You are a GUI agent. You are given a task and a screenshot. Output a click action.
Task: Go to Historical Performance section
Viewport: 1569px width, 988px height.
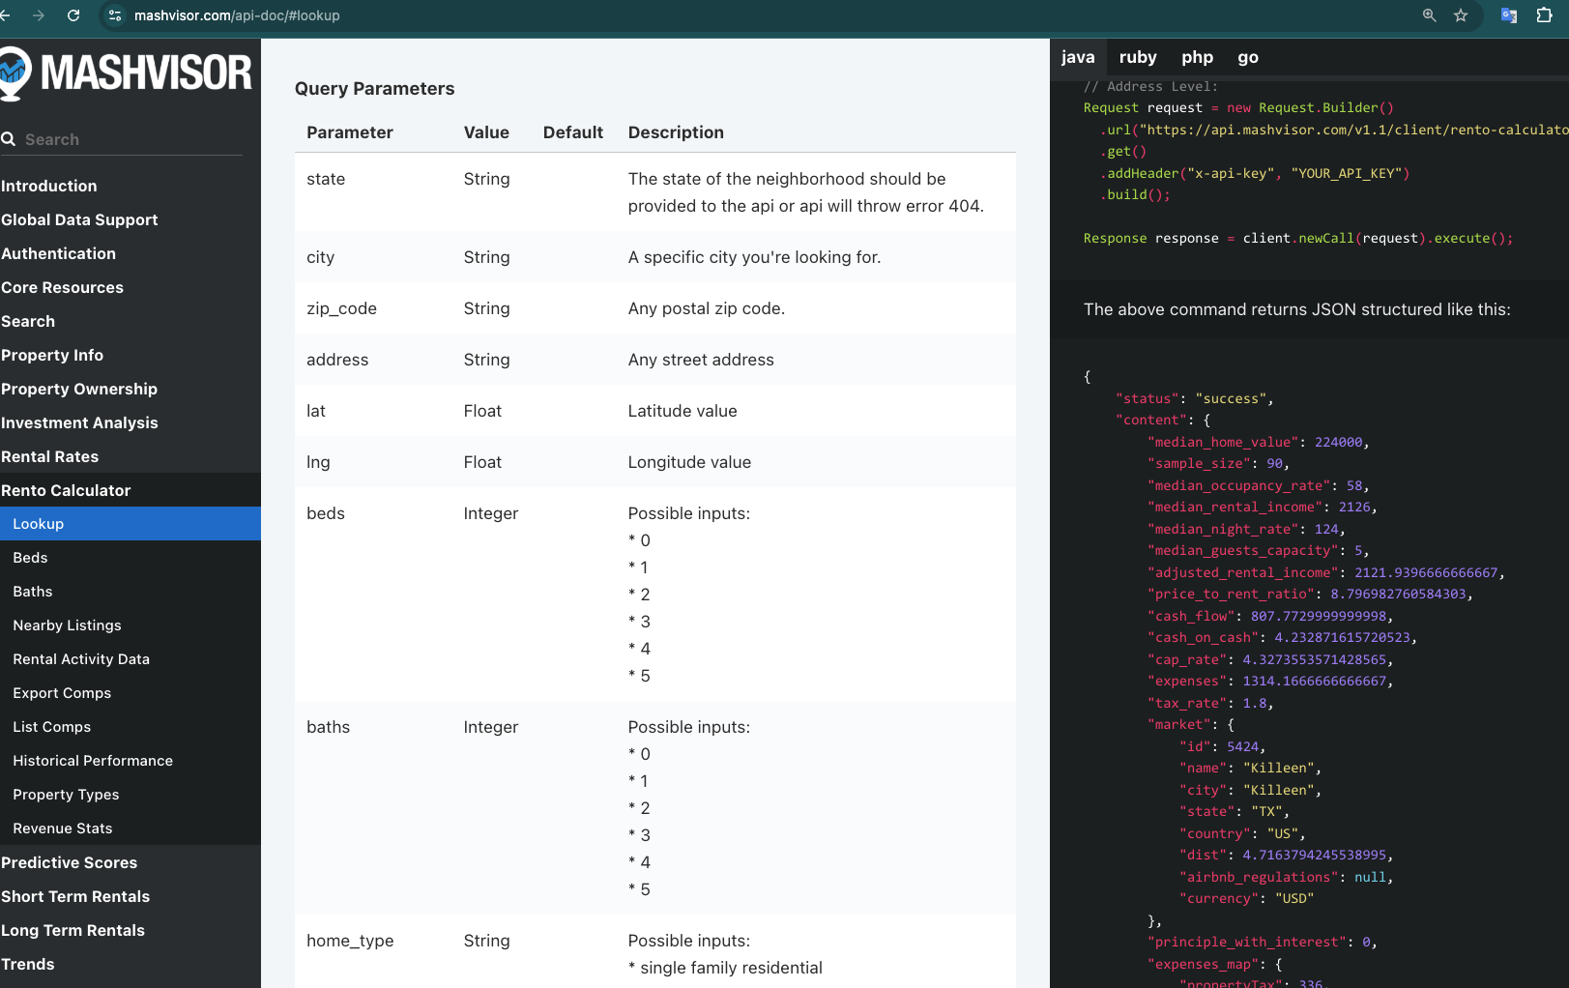[x=93, y=761]
